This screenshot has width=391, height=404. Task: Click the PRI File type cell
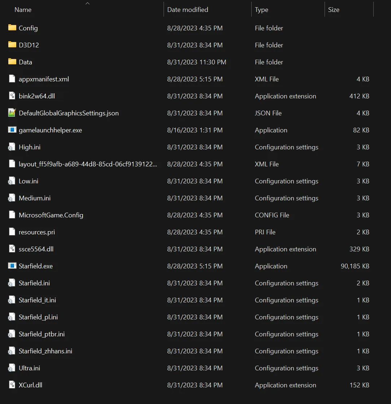(x=265, y=232)
